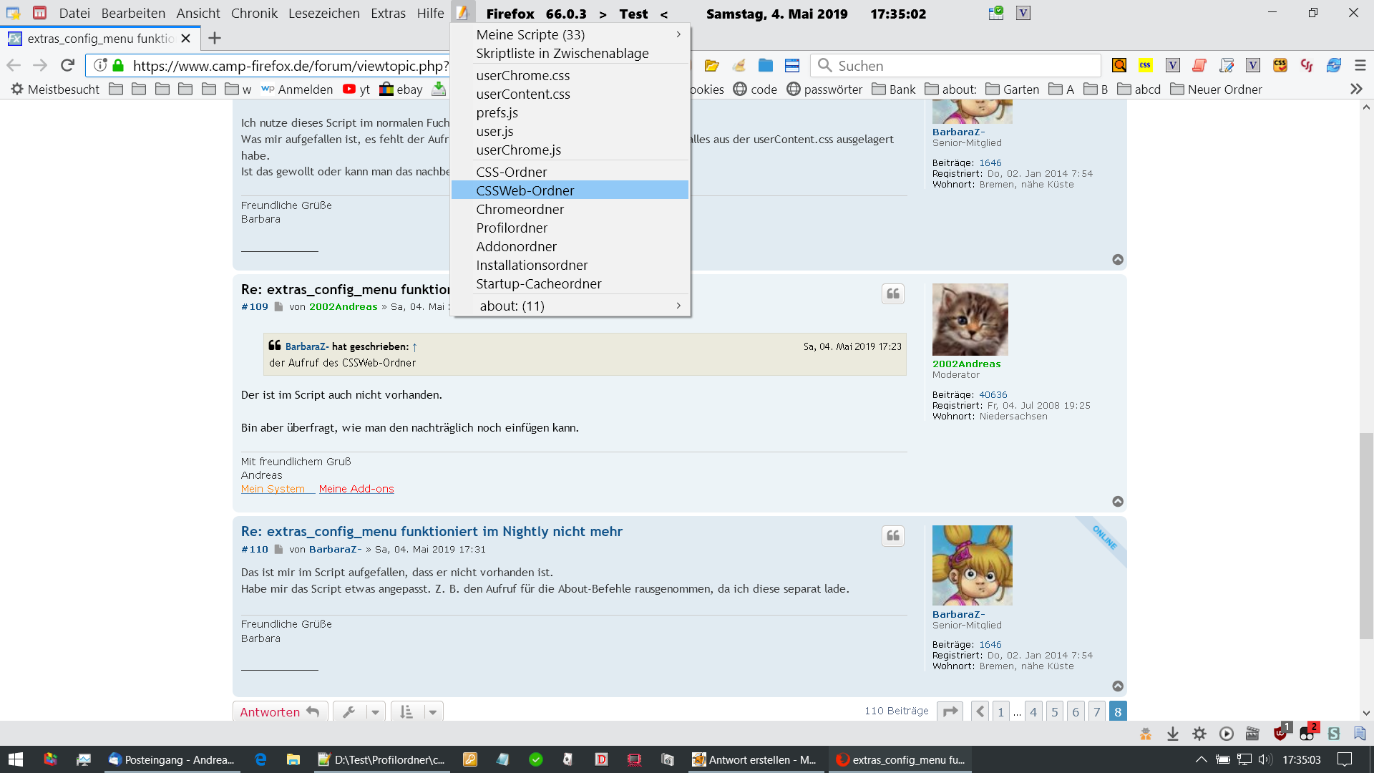Click the Antworten reply button

coord(279,711)
